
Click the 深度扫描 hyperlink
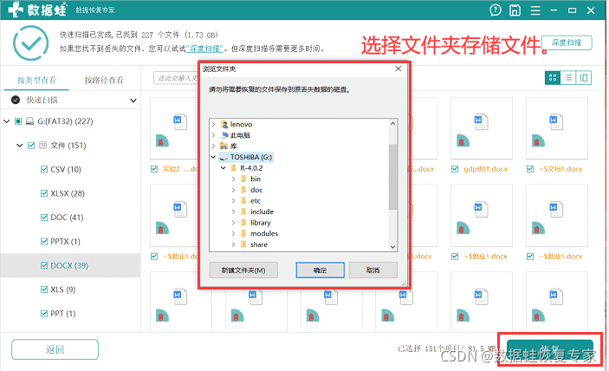204,49
